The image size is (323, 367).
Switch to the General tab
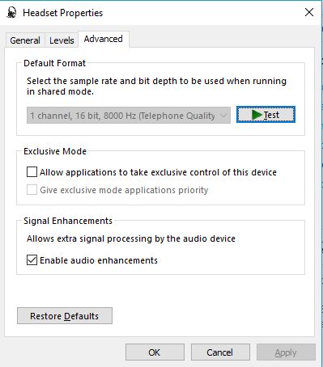(x=25, y=40)
